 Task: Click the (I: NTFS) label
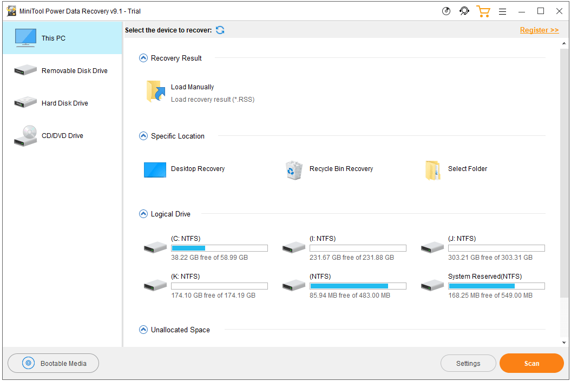point(323,239)
